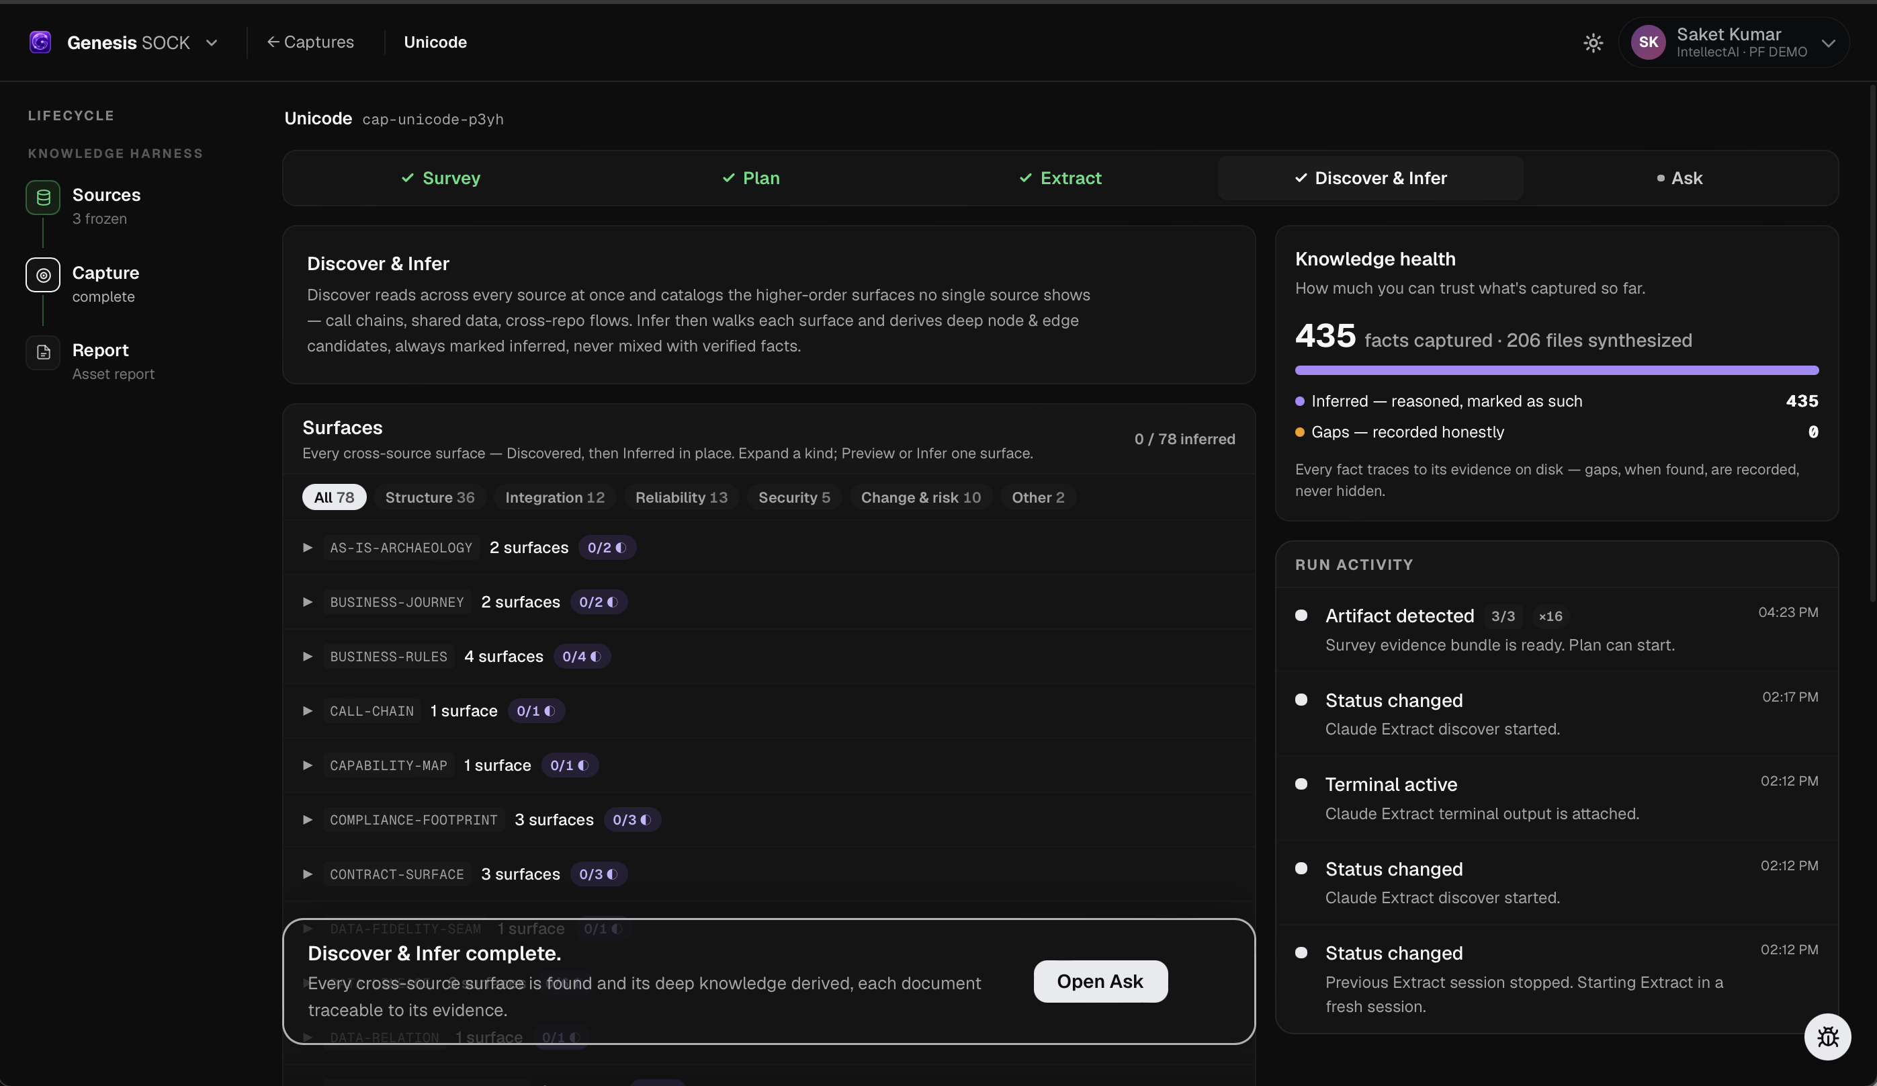Image resolution: width=1877 pixels, height=1086 pixels.
Task: Filter surfaces by Security 5
Action: tap(794, 497)
